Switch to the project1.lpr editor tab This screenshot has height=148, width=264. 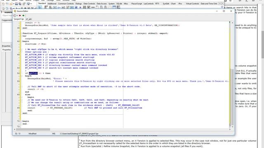tap(19, 19)
